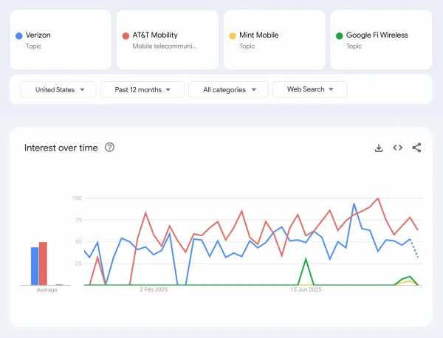Share the Interest over time chart
The height and width of the screenshot is (338, 443).
click(416, 148)
